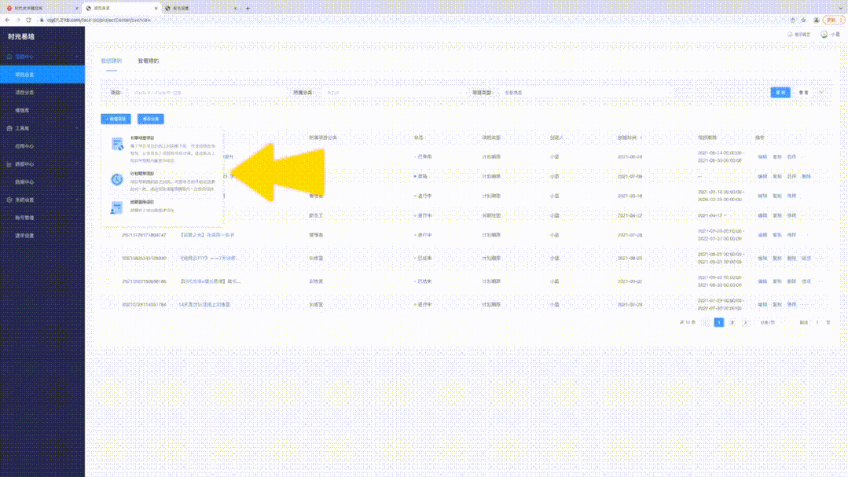Focus the go-to-page number field
The height and width of the screenshot is (477, 848).
pos(817,322)
